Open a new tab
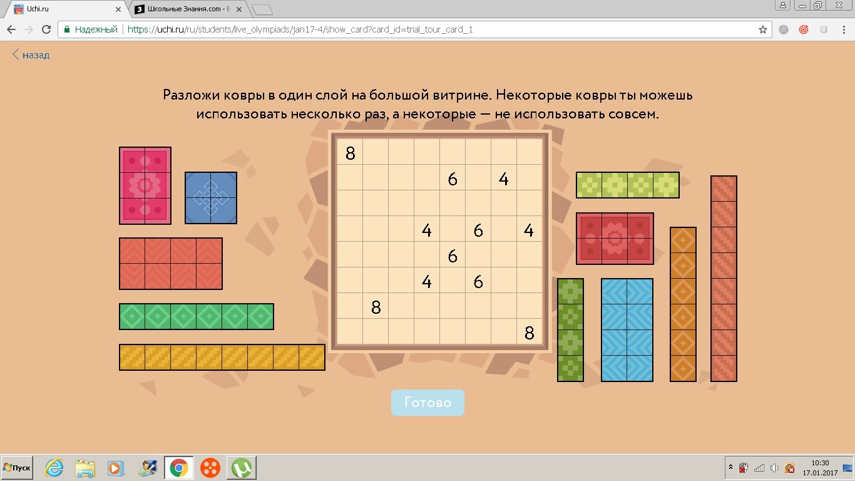Image resolution: width=855 pixels, height=481 pixels. [262, 9]
